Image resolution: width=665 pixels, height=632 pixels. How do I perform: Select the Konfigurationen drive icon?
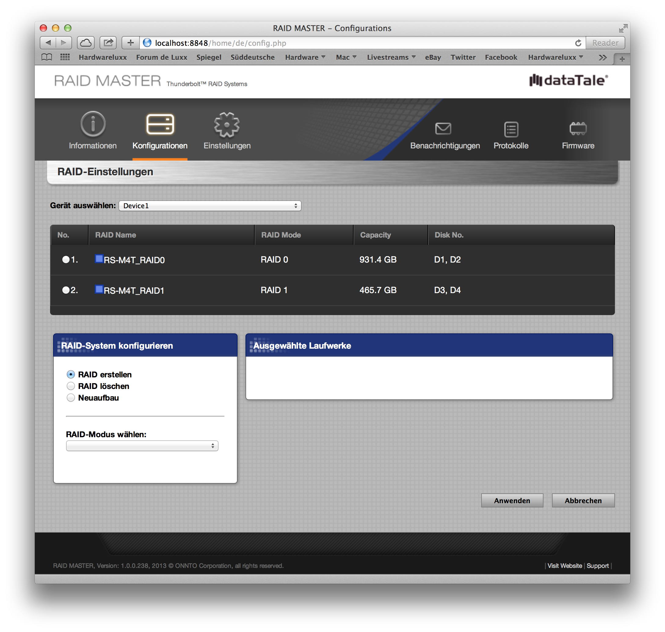tap(160, 124)
